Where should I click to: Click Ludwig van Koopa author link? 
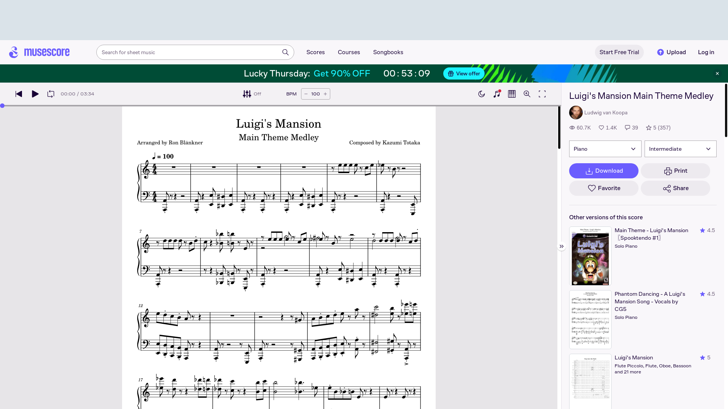(x=606, y=112)
